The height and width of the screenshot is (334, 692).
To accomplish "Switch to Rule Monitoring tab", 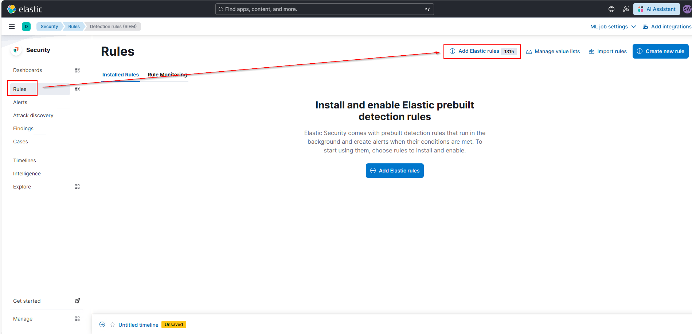I will coord(167,75).
